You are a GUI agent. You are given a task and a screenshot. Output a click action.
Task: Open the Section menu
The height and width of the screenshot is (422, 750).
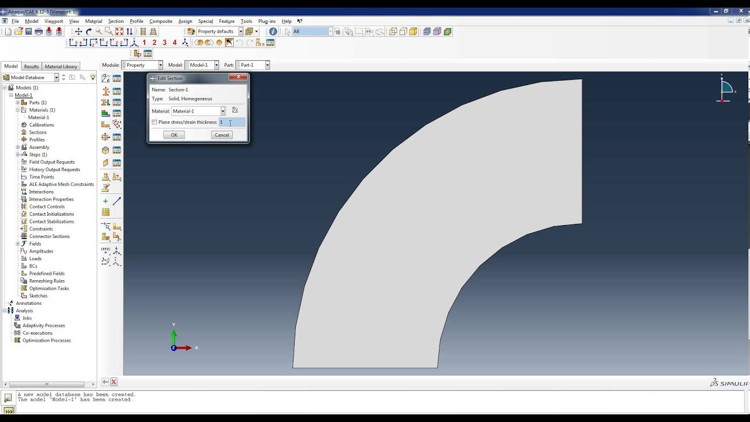[x=116, y=21]
